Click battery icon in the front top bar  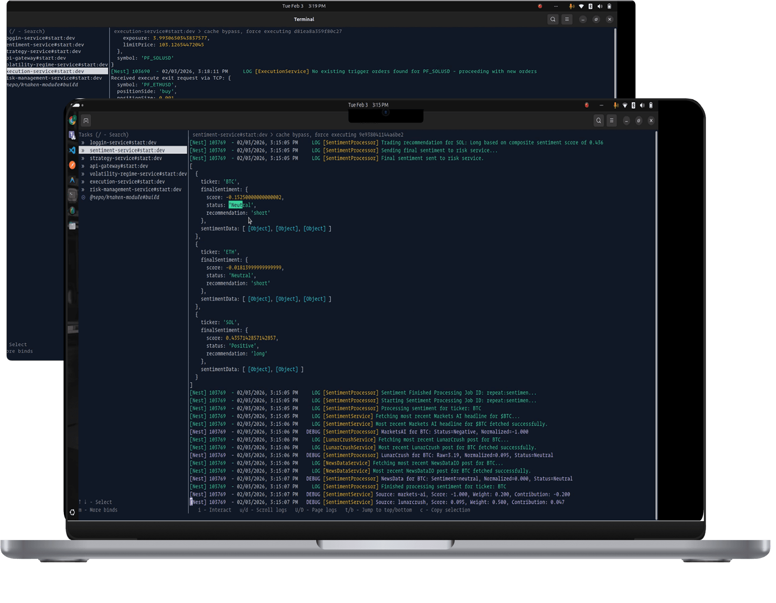pyautogui.click(x=651, y=105)
